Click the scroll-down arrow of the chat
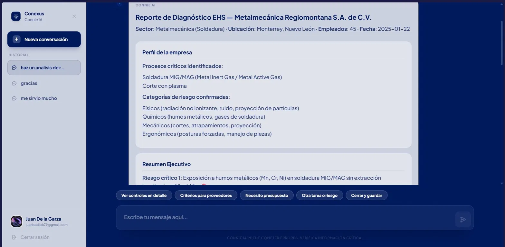Viewport: 505px width, 247px height. (501, 183)
